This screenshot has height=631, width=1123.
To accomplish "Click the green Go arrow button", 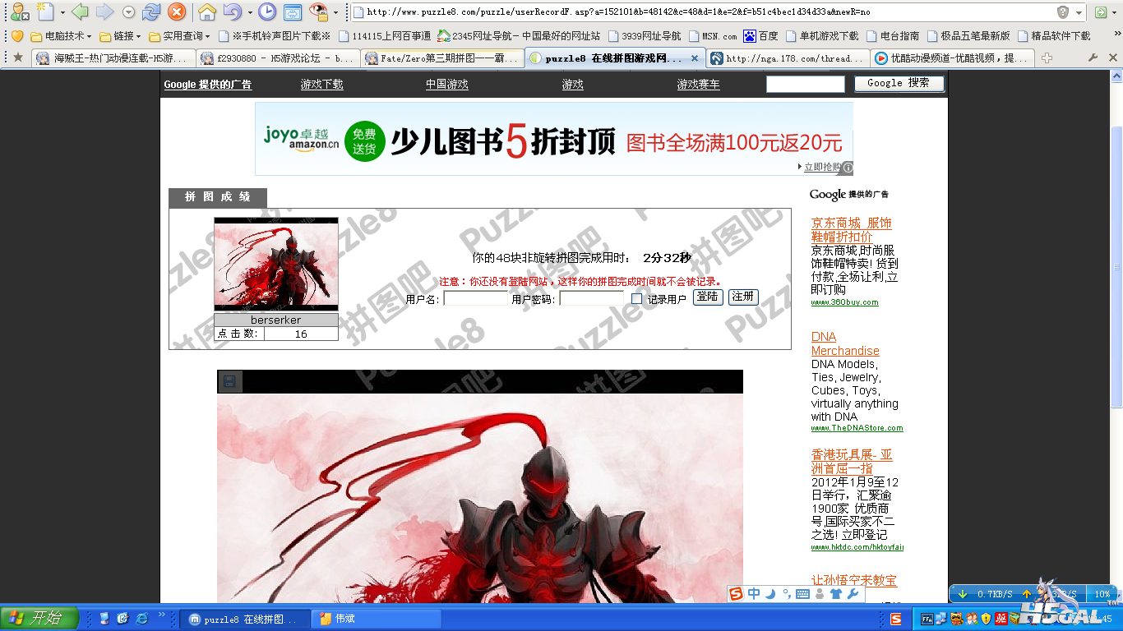I will 1101,12.
